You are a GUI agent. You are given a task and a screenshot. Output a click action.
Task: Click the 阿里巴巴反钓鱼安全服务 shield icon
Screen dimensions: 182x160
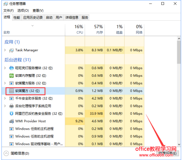point(11,114)
